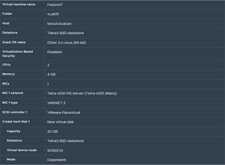Select the Guest OS name label
This screenshot has width=225, height=165.
tap(14, 42)
